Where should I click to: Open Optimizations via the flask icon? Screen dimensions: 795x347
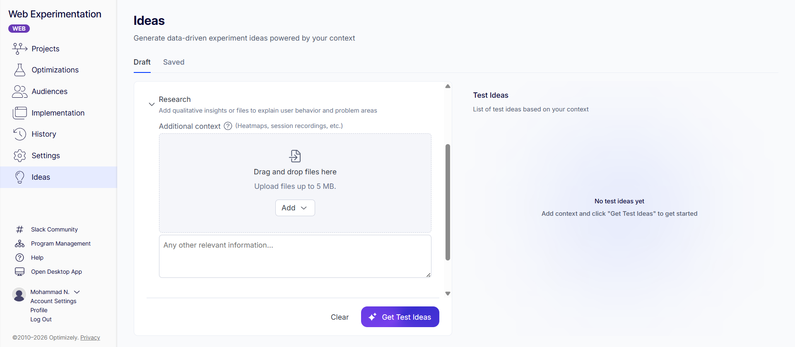click(x=19, y=70)
